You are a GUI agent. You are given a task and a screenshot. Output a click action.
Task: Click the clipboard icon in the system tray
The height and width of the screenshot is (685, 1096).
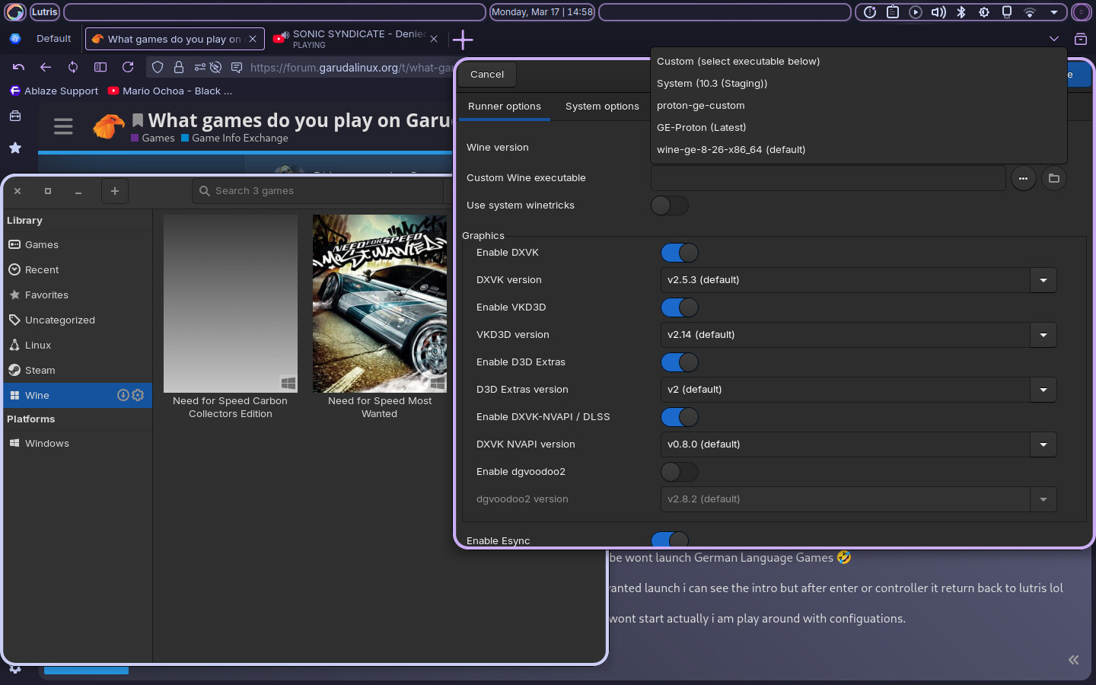(x=893, y=12)
